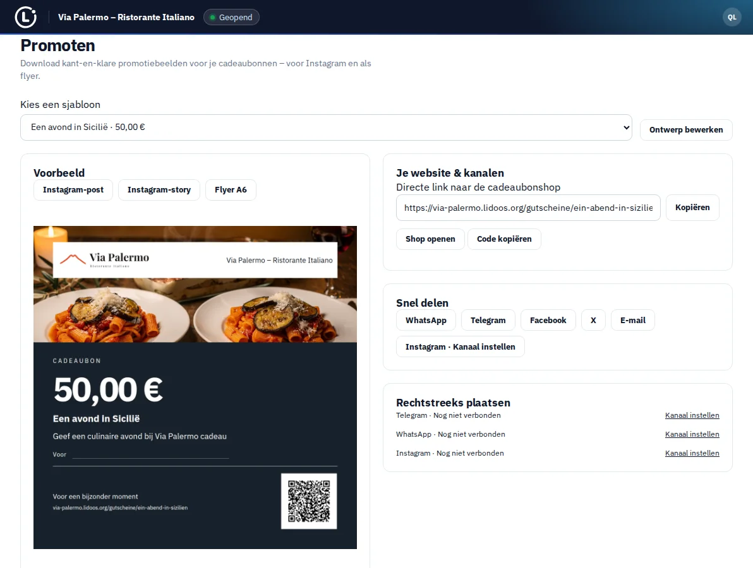Image resolution: width=753 pixels, height=568 pixels.
Task: Click Instagram · Kanaal instellen button
Action: click(x=460, y=347)
